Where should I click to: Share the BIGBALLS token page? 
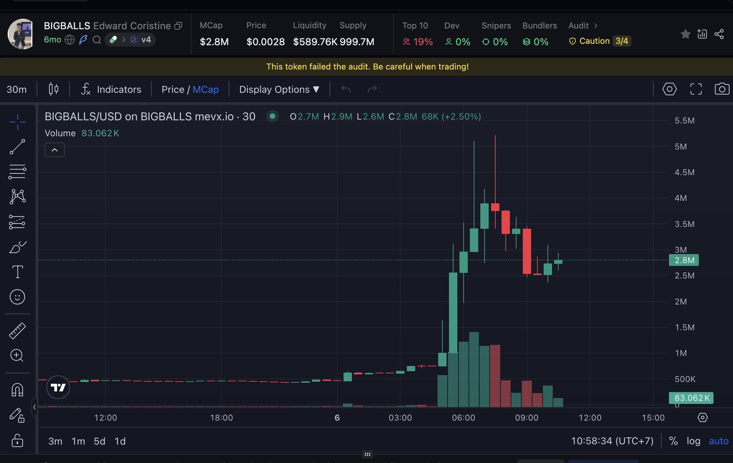[x=719, y=34]
